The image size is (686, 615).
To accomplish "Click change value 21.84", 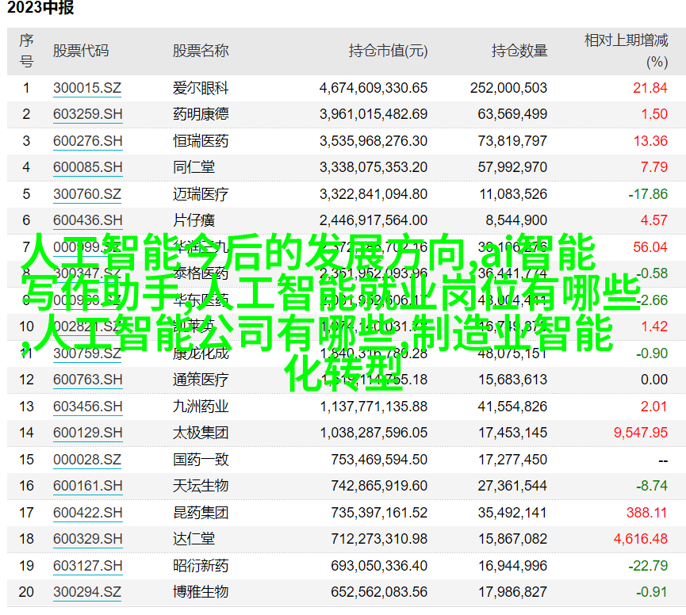I will click(x=650, y=88).
